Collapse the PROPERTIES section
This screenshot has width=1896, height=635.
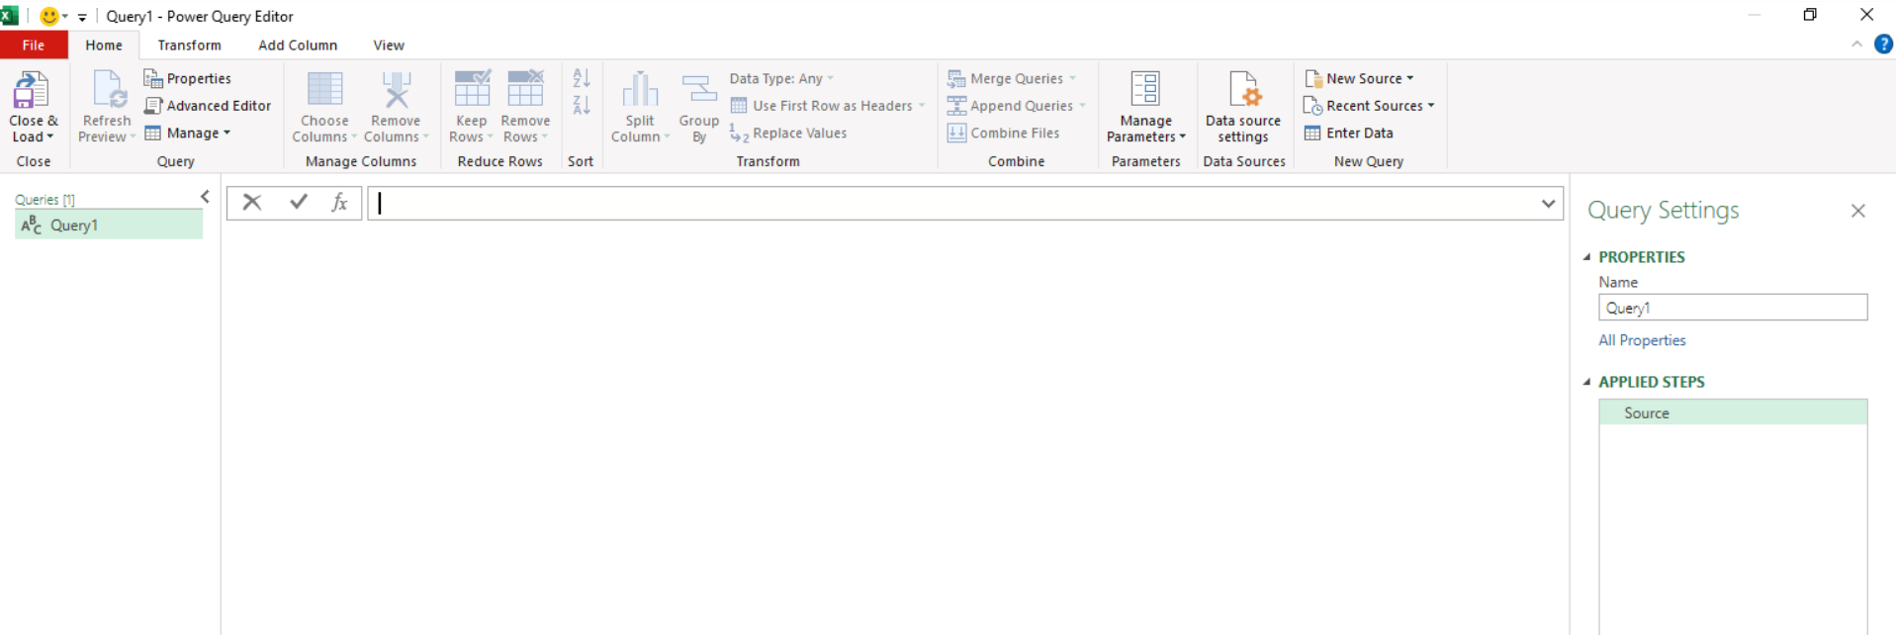1587,257
